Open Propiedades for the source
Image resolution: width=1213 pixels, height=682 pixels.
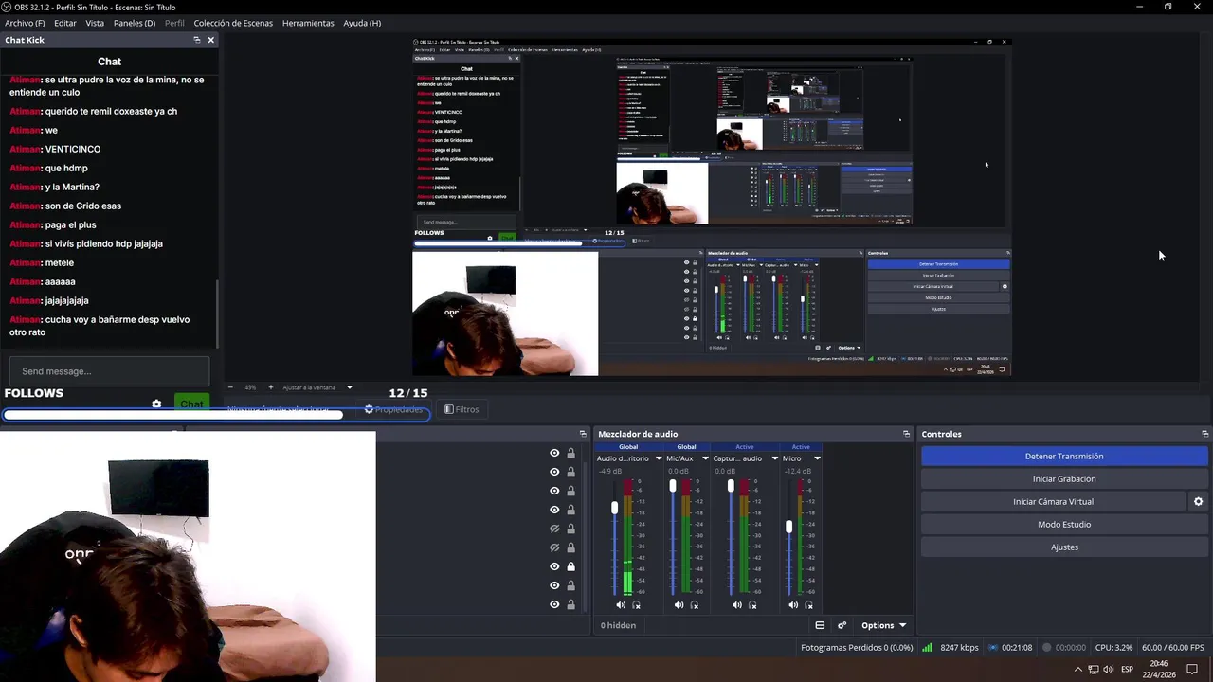[393, 409]
